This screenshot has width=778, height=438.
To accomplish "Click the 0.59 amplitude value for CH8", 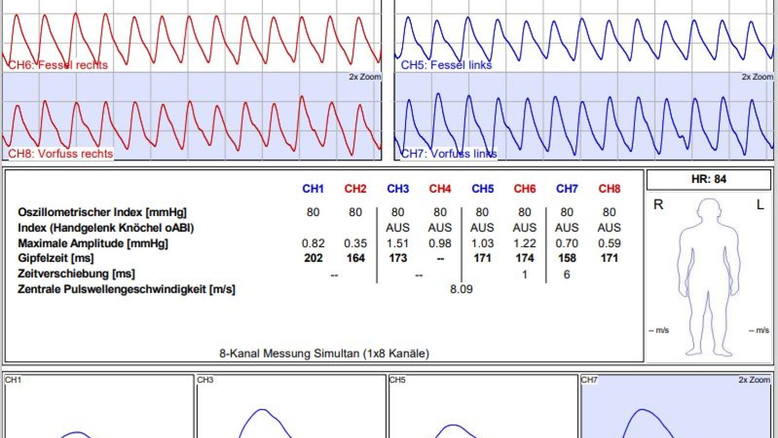I will 609,243.
